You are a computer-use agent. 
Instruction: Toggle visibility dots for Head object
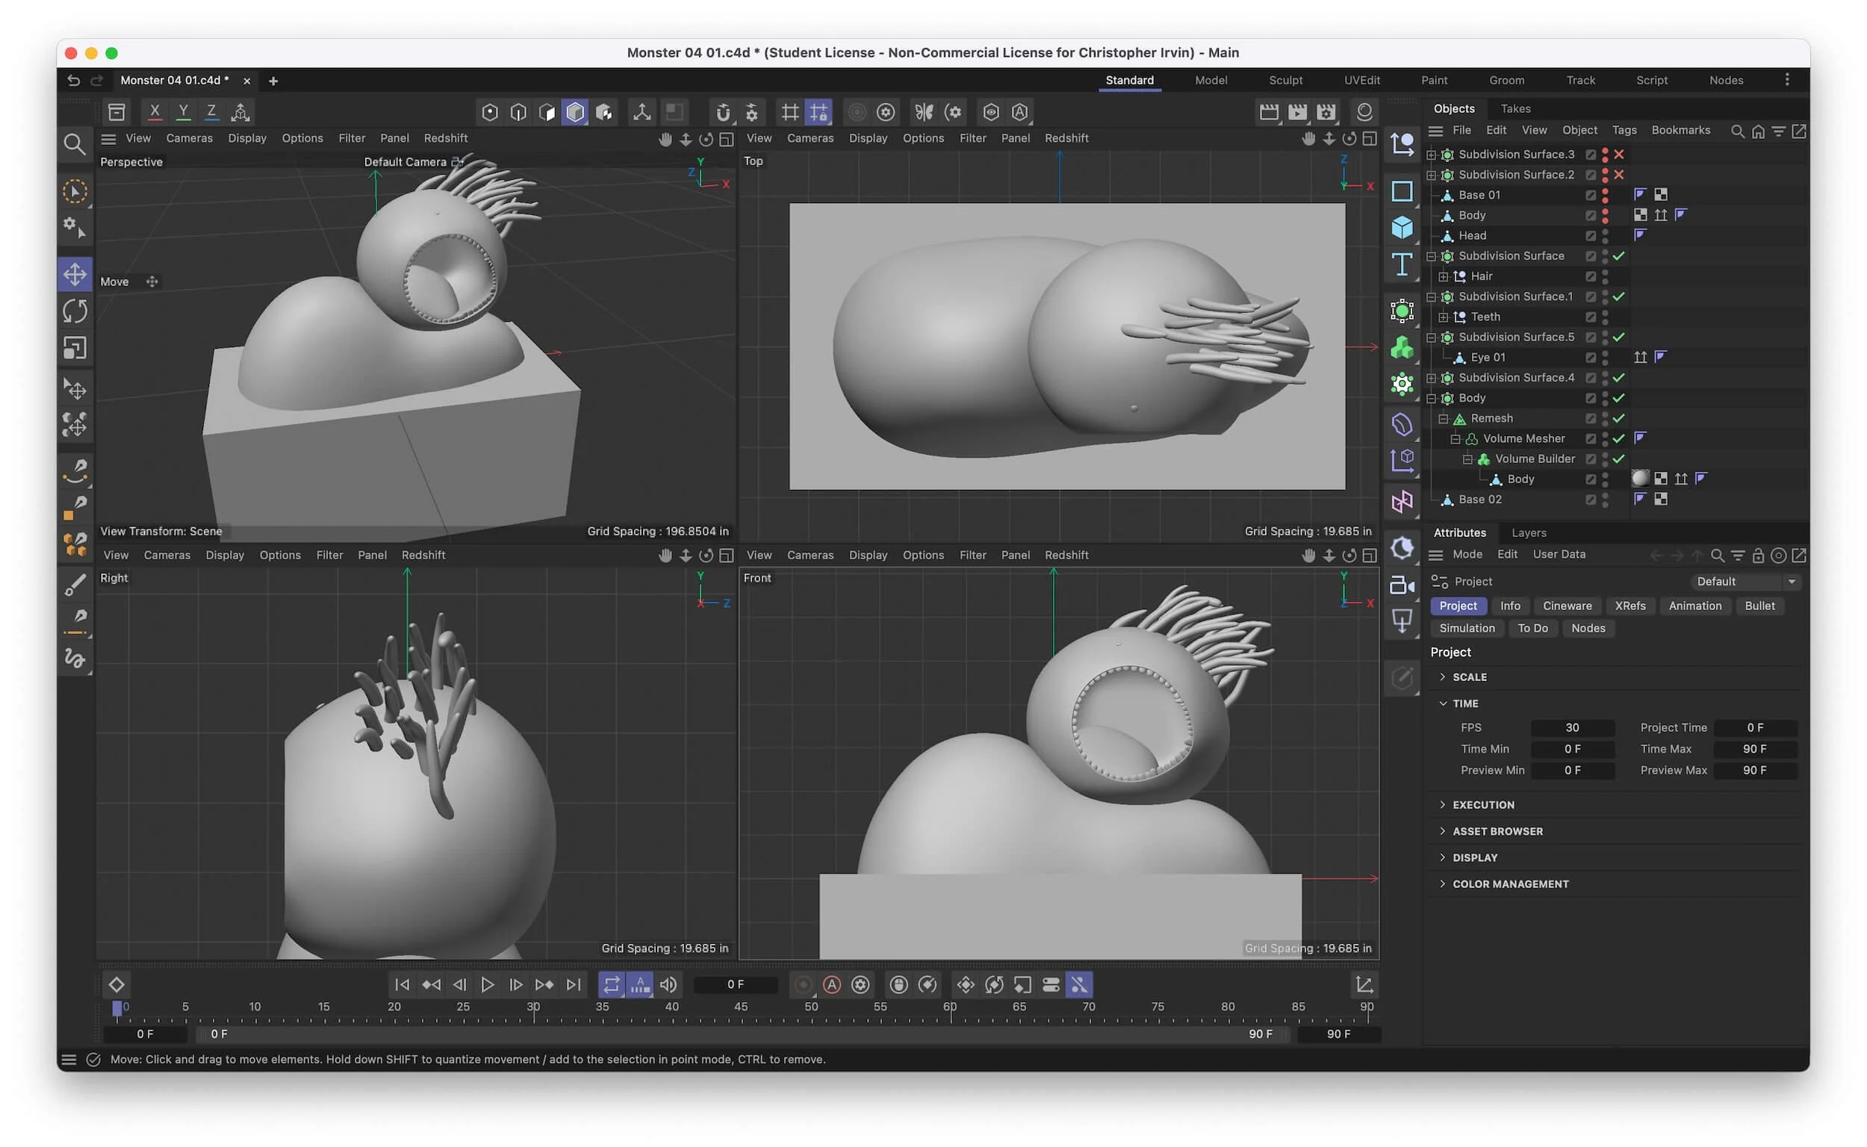coord(1604,236)
